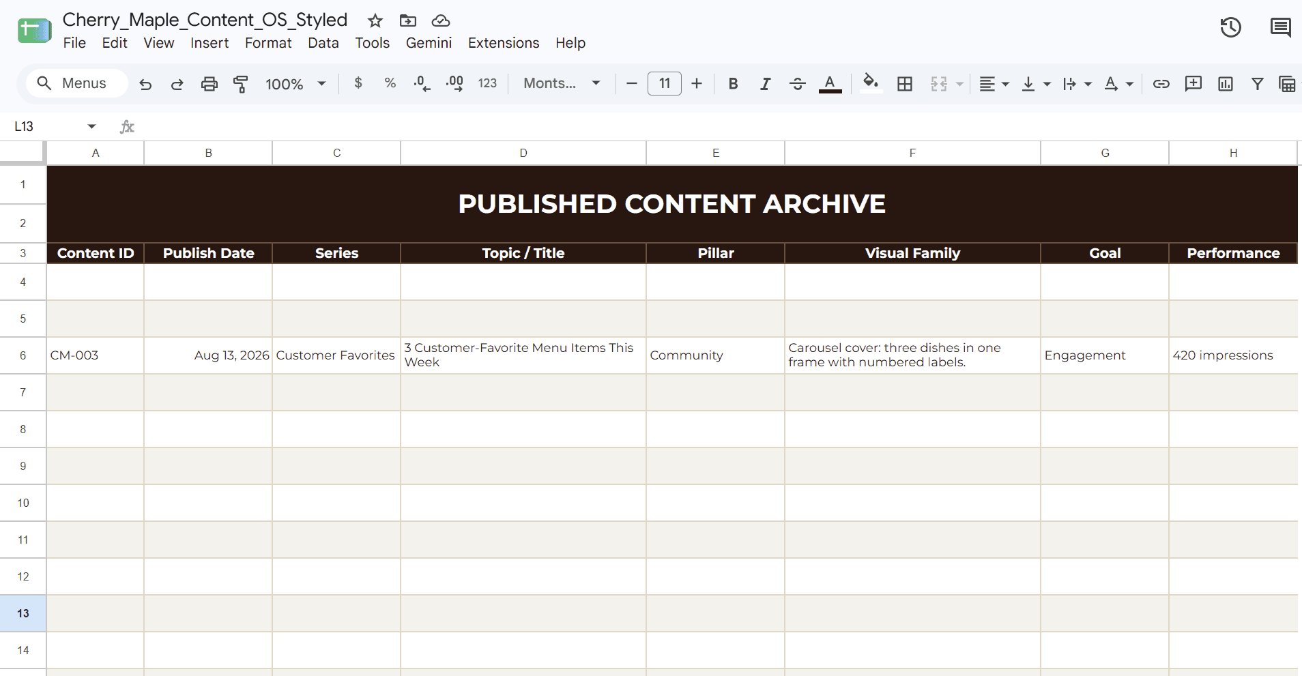The height and width of the screenshot is (676, 1302).
Task: Search the Menus box
Action: tap(77, 83)
